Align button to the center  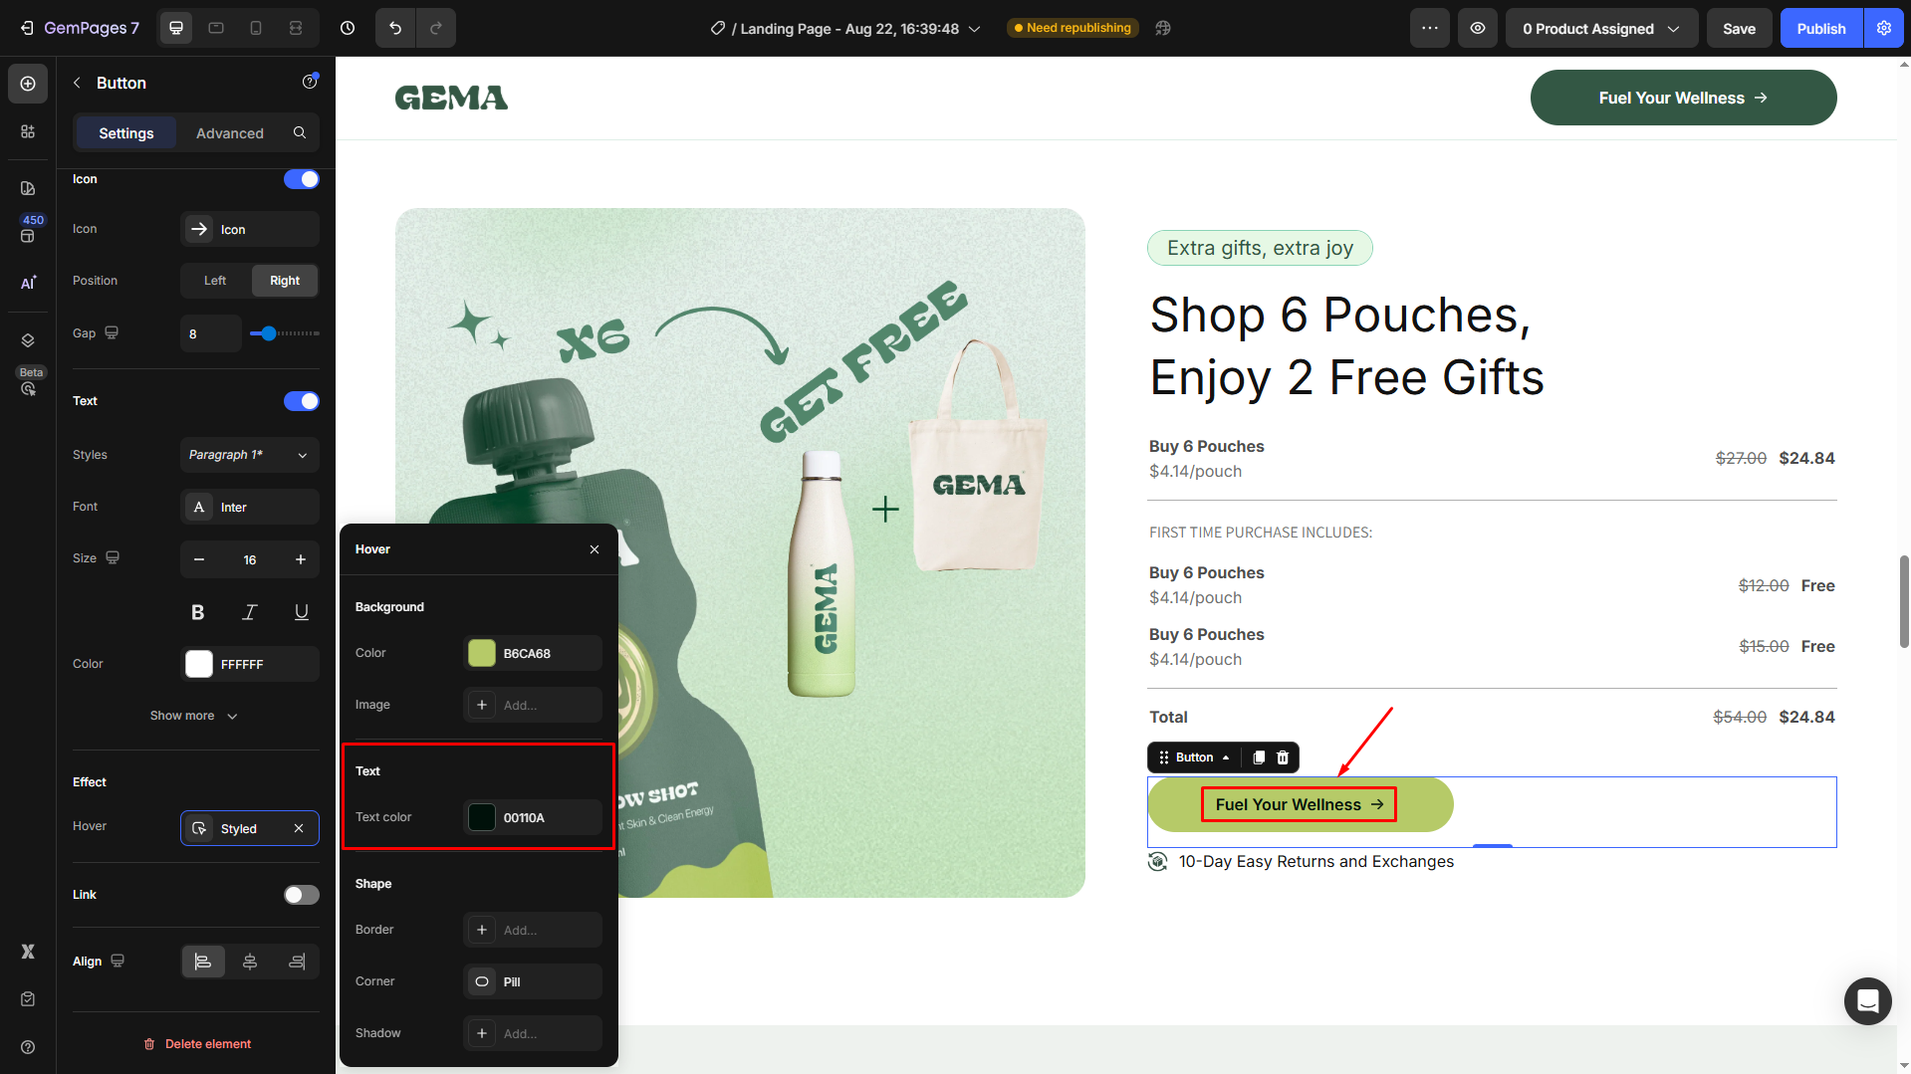click(250, 962)
